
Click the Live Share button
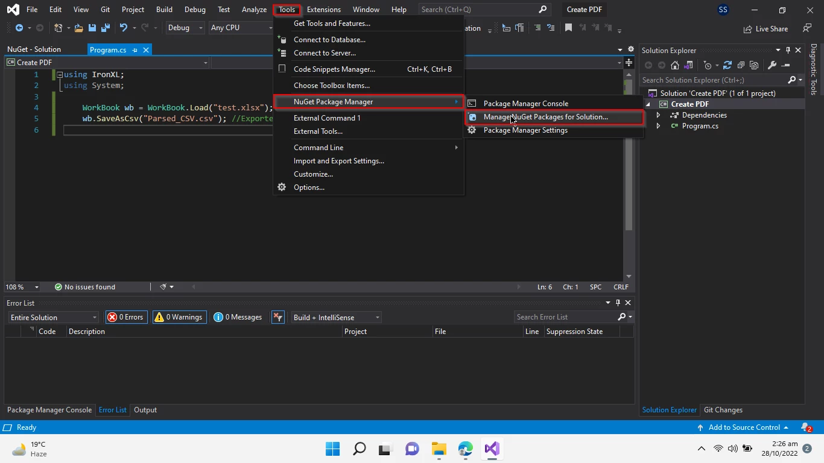[x=765, y=28]
